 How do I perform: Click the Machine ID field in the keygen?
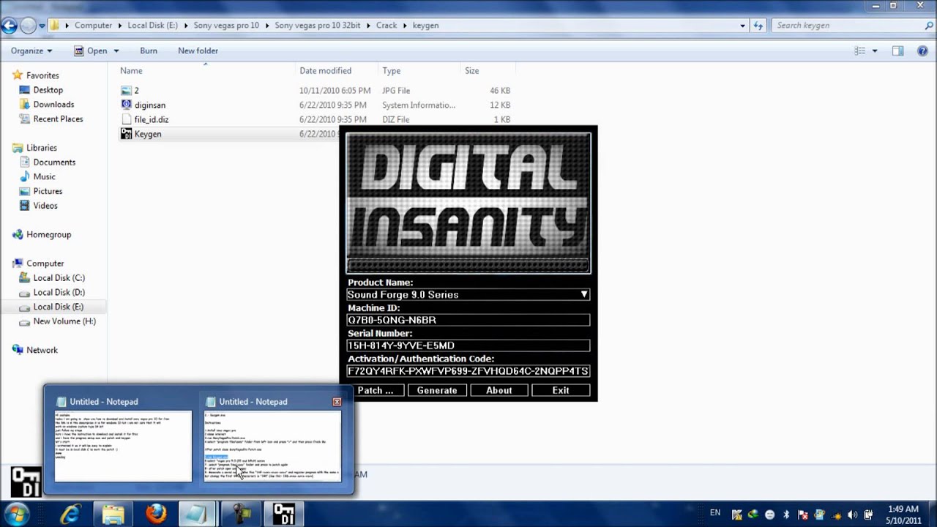click(x=468, y=321)
